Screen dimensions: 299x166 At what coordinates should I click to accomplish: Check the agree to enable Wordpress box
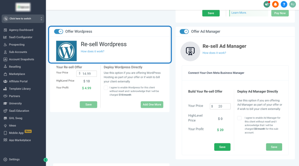(x=106, y=88)
